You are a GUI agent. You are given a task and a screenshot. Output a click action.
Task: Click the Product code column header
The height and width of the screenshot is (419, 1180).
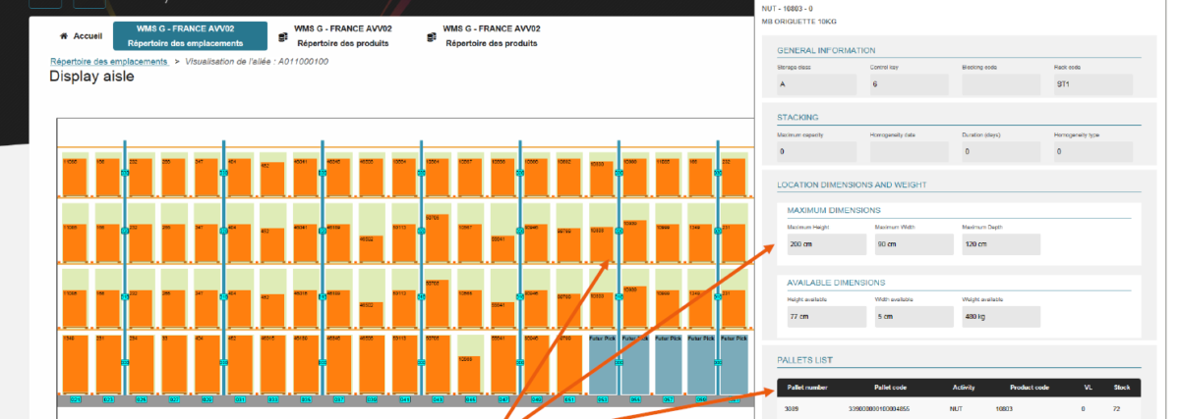point(1032,388)
